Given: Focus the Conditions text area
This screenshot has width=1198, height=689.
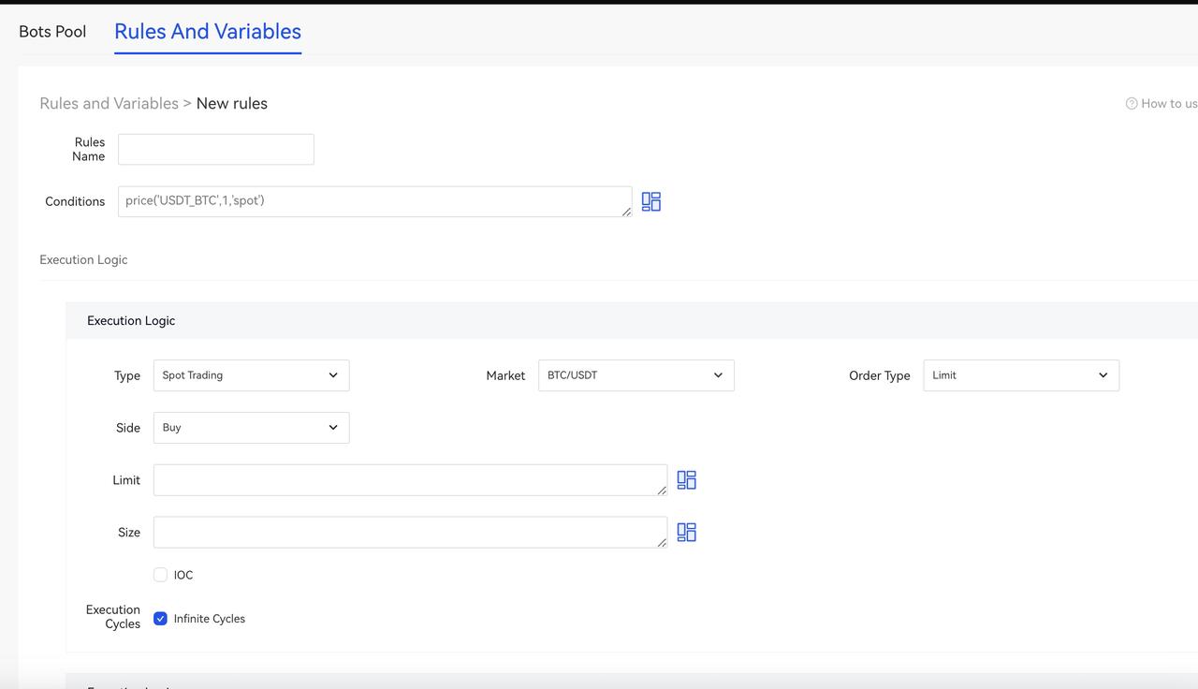Looking at the screenshot, I should pos(374,201).
